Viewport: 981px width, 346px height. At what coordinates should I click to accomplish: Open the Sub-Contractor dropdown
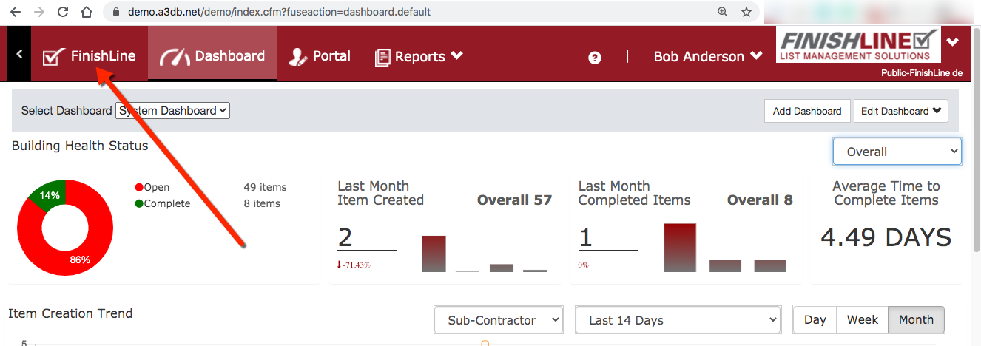click(x=499, y=320)
